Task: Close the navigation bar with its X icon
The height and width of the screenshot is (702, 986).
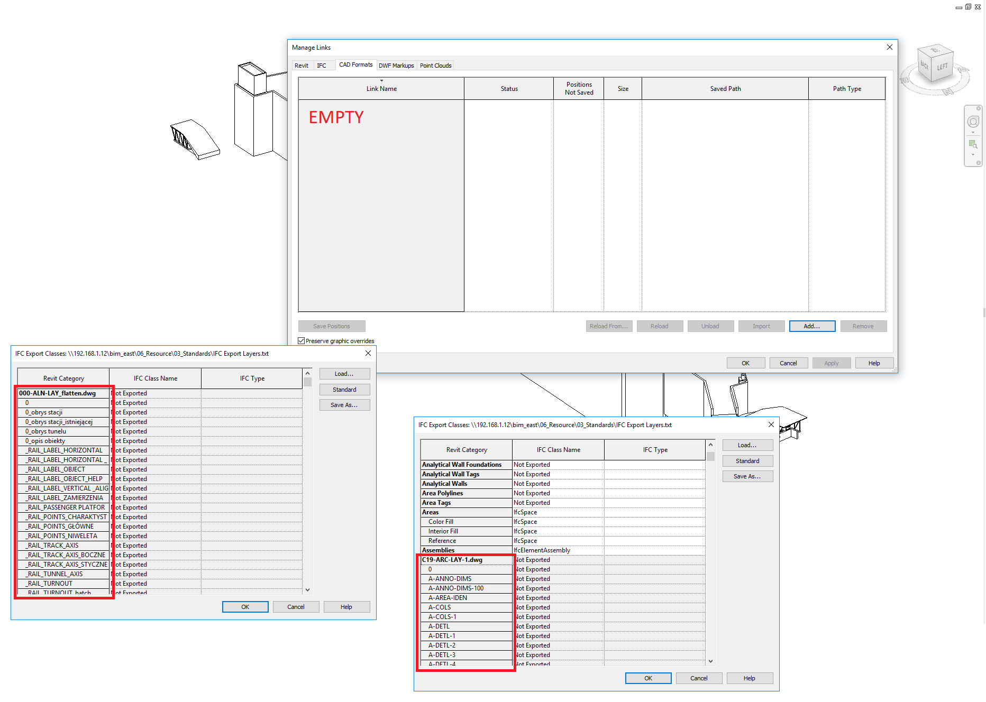Action: click(979, 108)
